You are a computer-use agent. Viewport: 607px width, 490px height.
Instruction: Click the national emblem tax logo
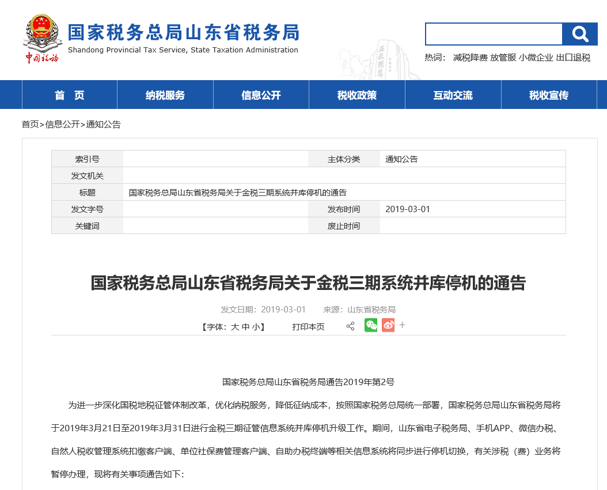[42, 39]
